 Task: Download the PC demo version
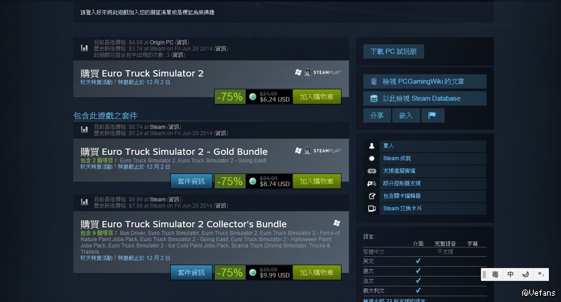394,51
